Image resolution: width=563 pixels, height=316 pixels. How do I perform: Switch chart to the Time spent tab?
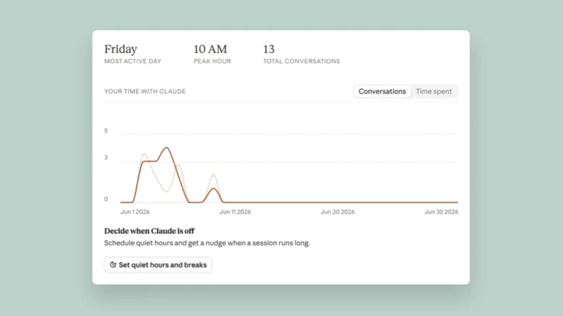point(434,91)
